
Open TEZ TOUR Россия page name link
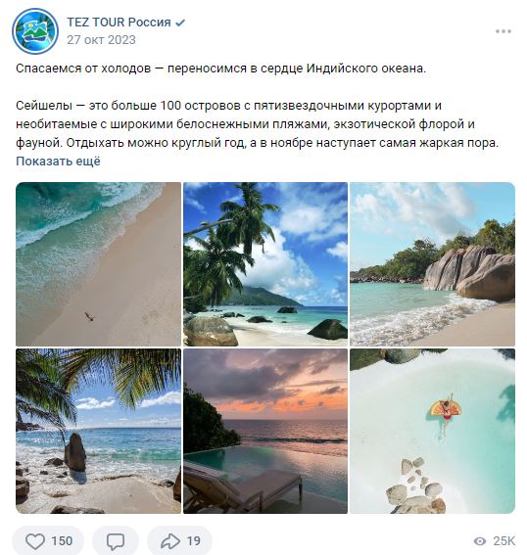click(x=119, y=23)
